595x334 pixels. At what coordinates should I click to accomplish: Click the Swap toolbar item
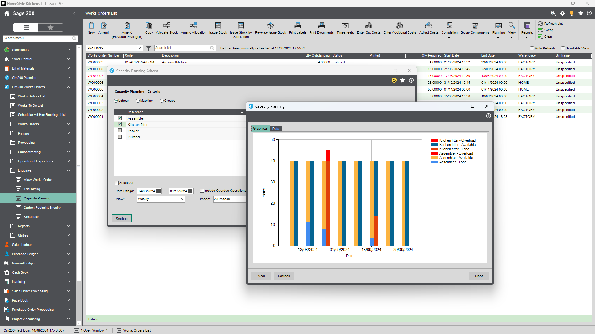tap(546, 30)
